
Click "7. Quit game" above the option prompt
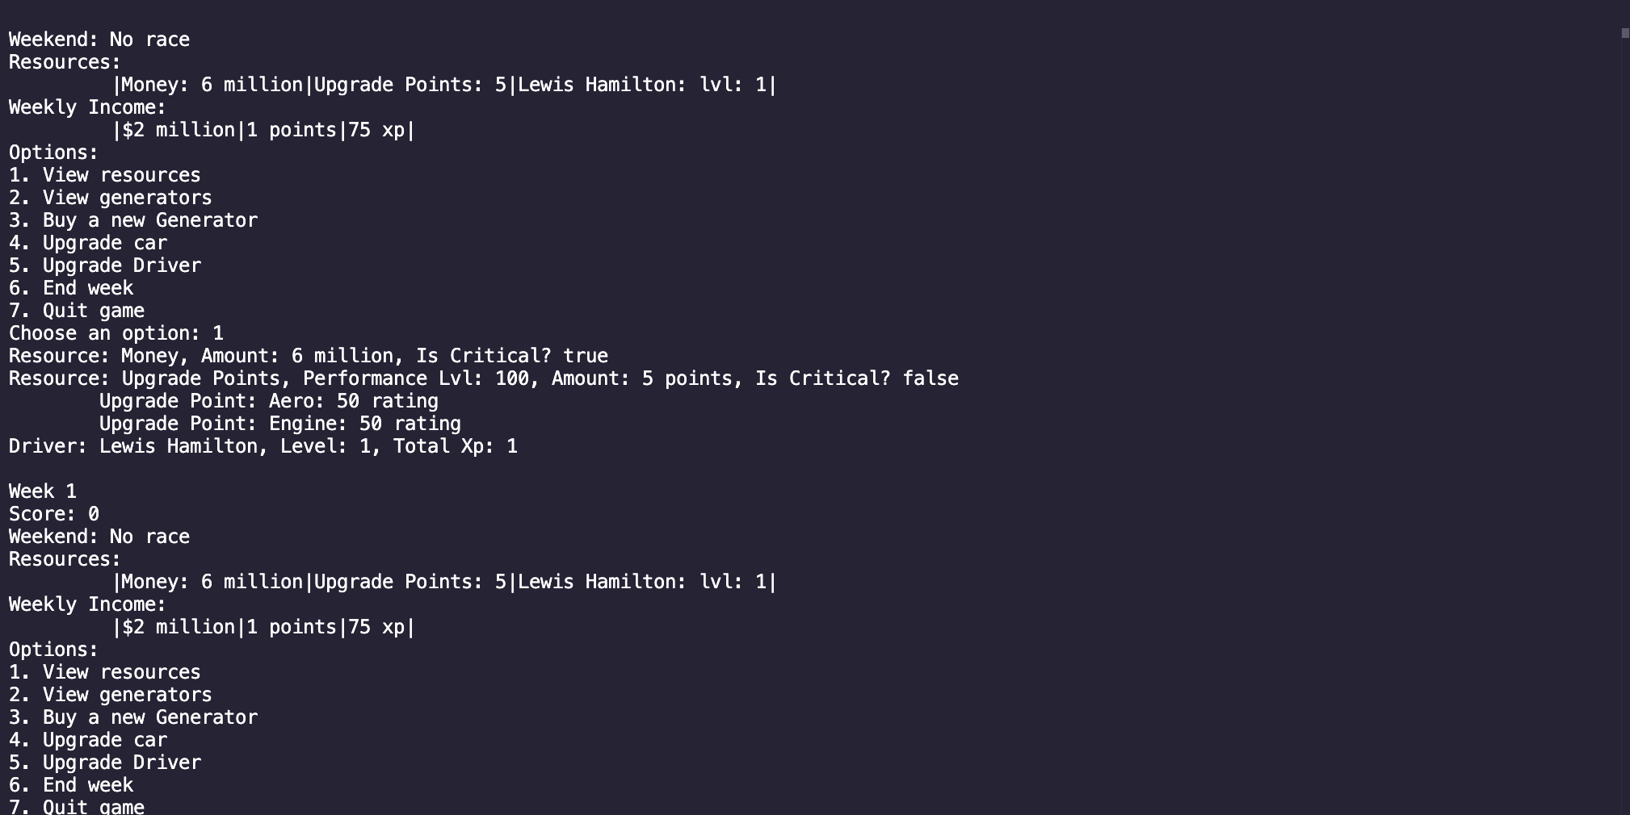pyautogui.click(x=76, y=311)
